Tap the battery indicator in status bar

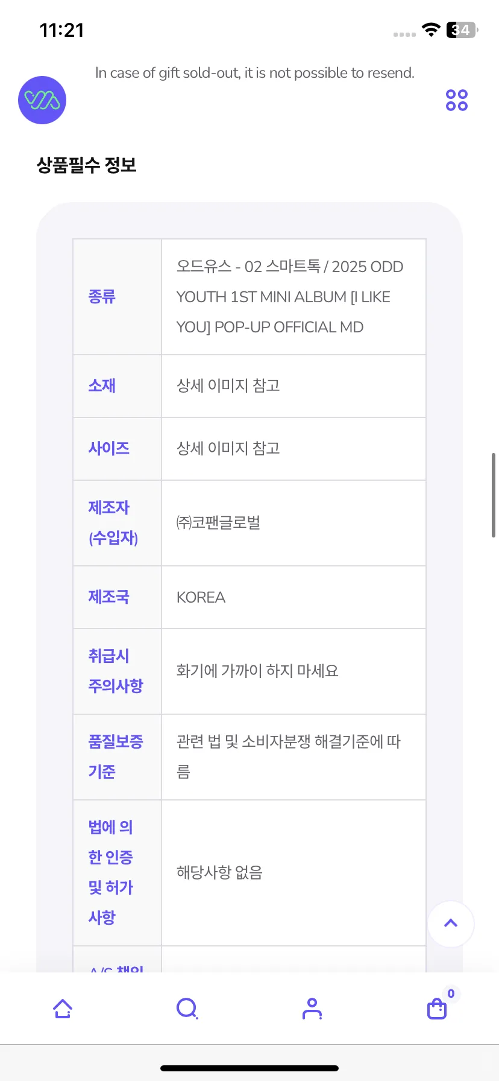coord(462,30)
